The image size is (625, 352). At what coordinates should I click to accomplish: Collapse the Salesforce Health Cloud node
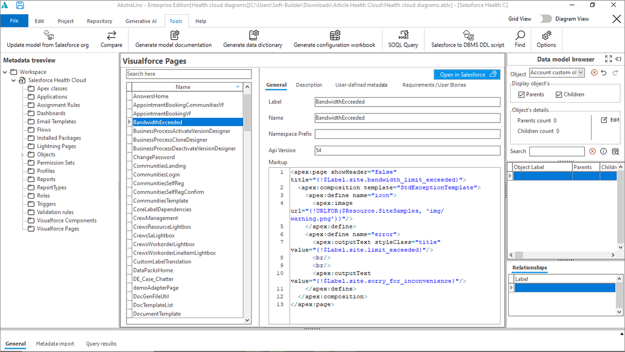click(x=14, y=80)
